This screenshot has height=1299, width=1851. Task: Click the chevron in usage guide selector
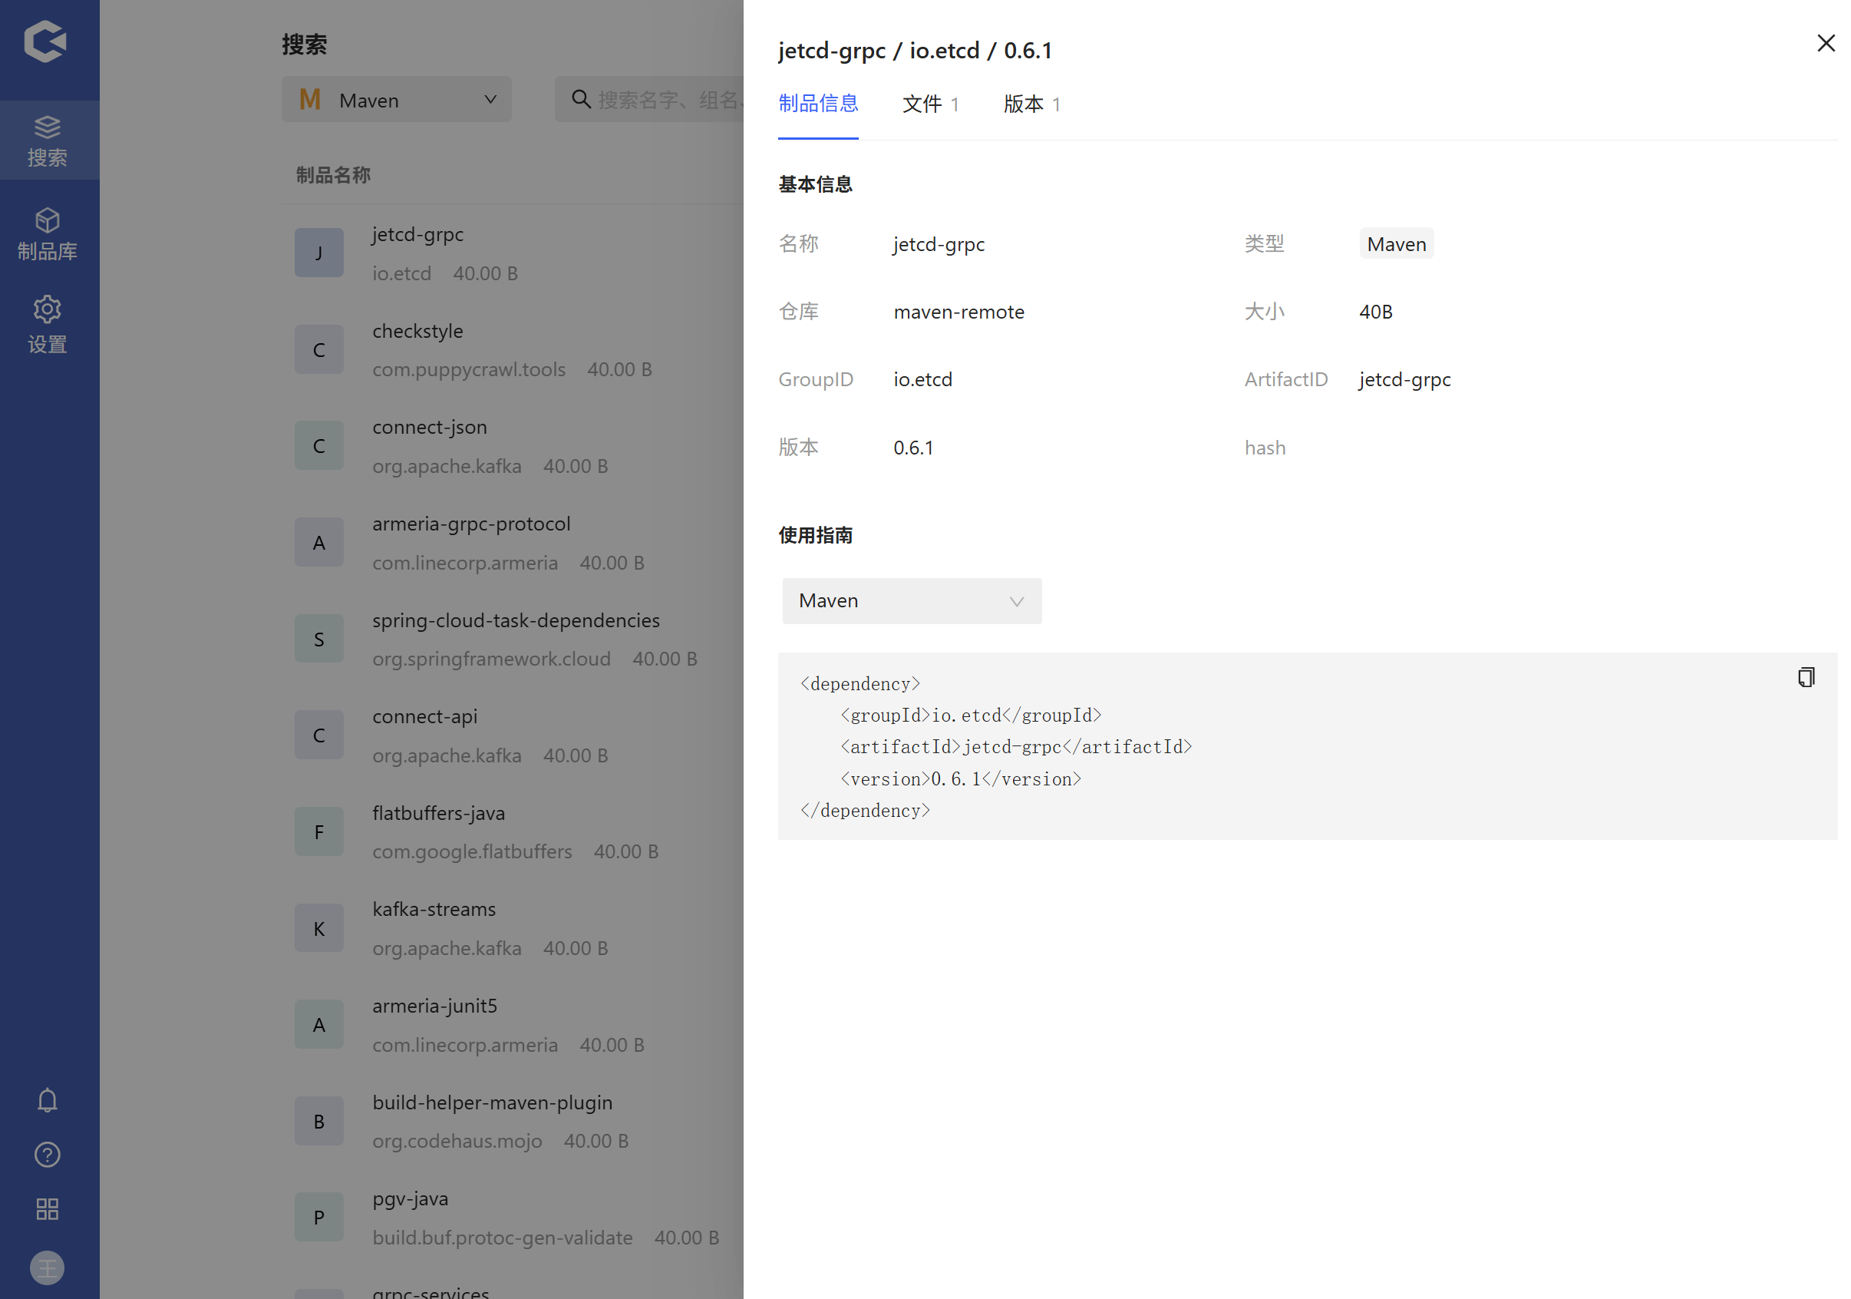click(x=1017, y=602)
